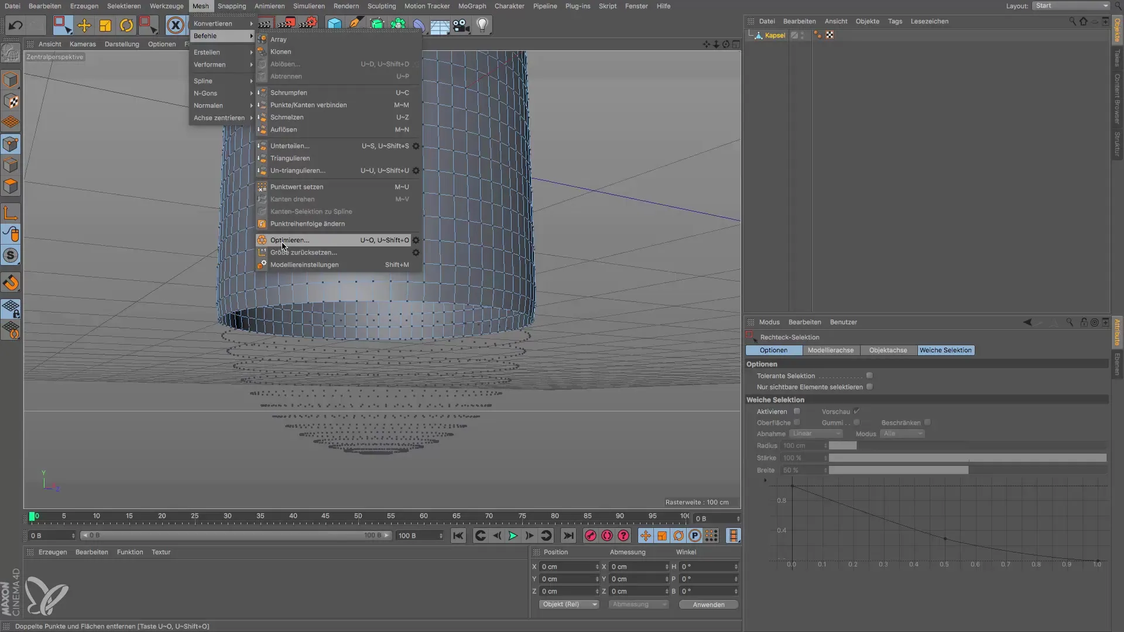Click the camera object icon
Image resolution: width=1124 pixels, height=632 pixels.
461,25
